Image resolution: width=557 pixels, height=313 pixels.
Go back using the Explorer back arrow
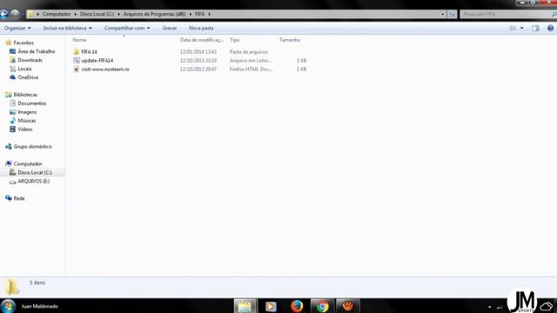3,14
